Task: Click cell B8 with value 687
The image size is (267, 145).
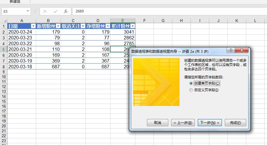Action: 48,67
